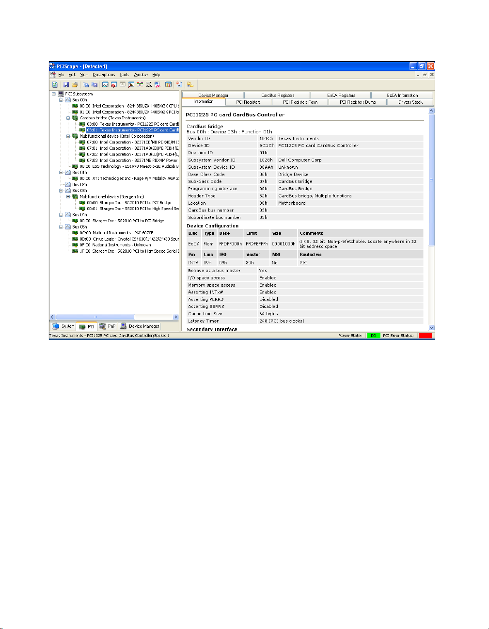Select 00:00 Intel 82443BX/ZX CPU device
Viewport: 489px width, 629px height.
coord(129,106)
